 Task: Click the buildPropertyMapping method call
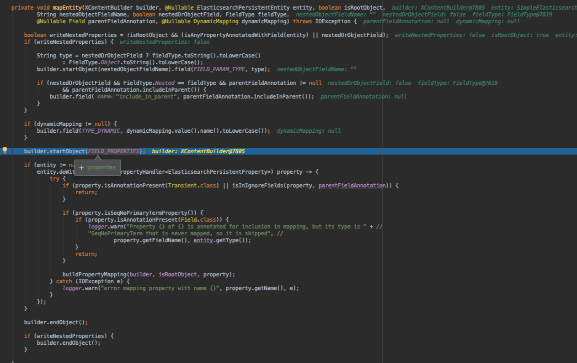(x=95, y=275)
